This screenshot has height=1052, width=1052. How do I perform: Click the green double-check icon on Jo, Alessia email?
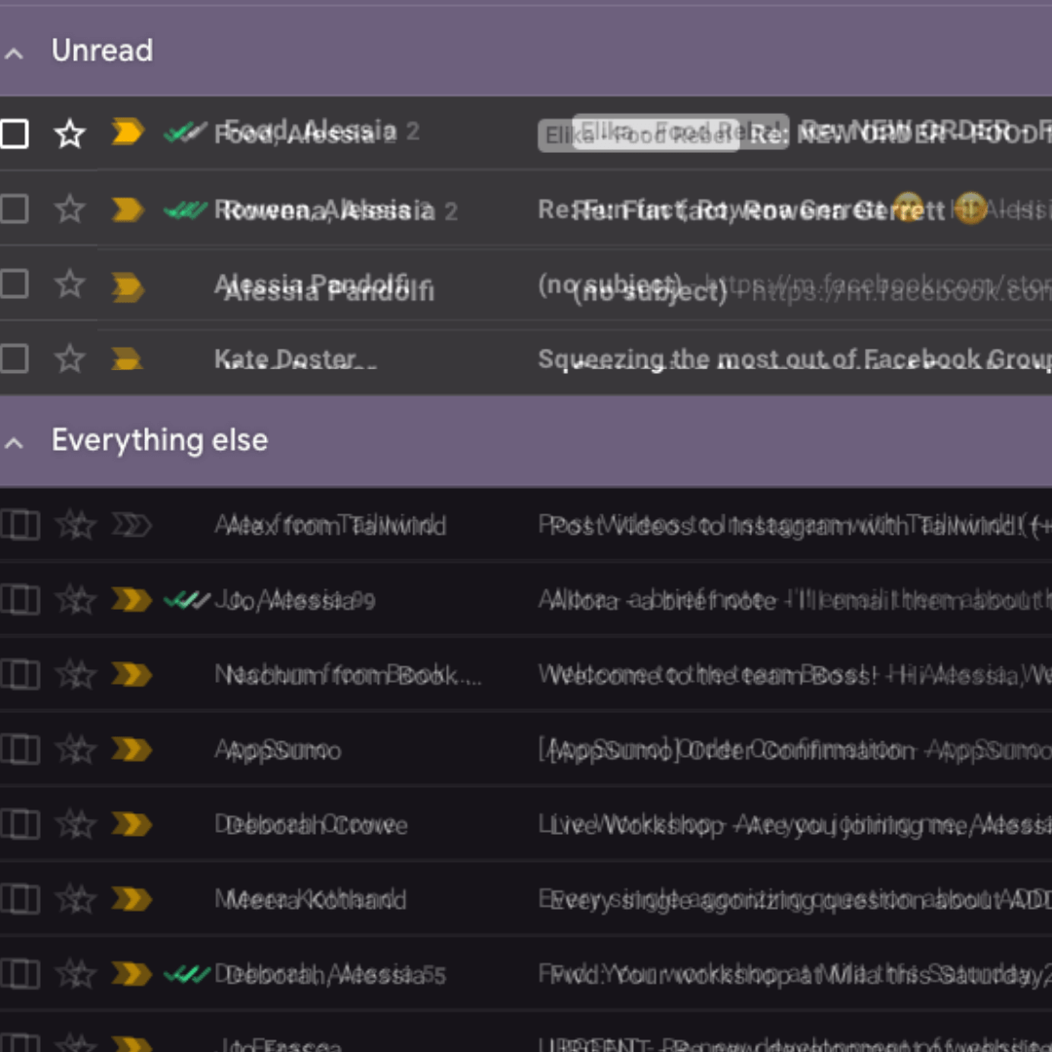pyautogui.click(x=185, y=600)
